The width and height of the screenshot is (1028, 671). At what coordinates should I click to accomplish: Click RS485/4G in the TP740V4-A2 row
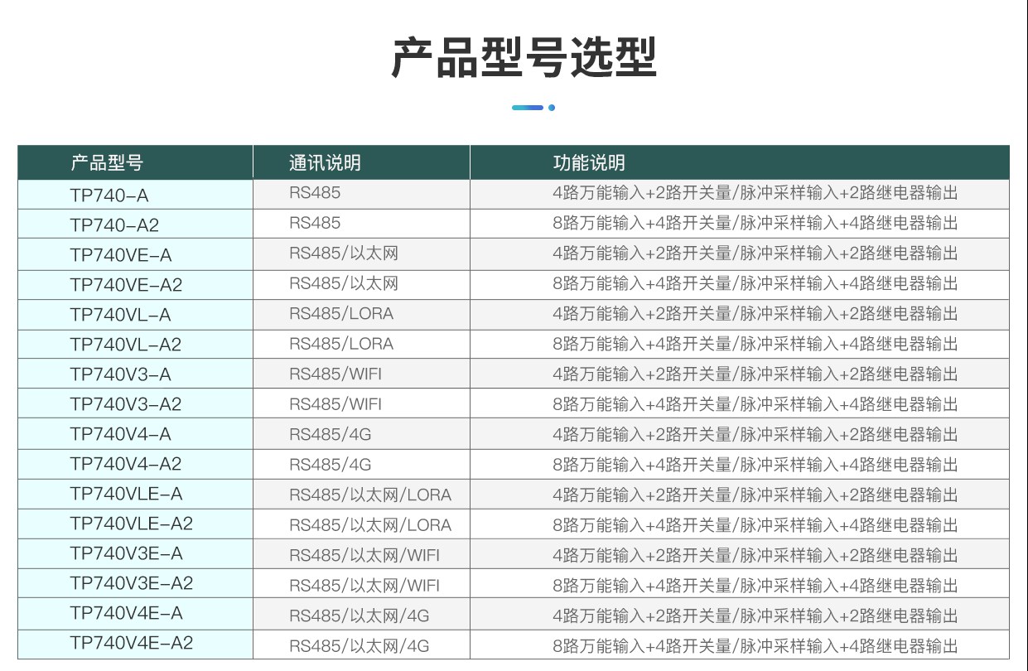pyautogui.click(x=331, y=464)
